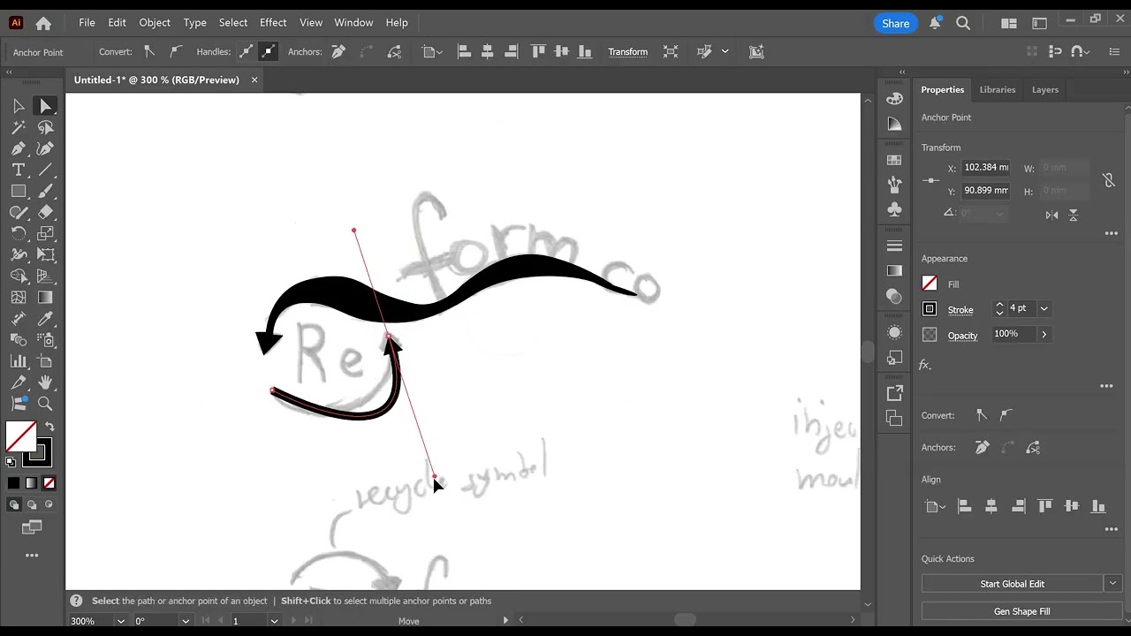The image size is (1131, 636).
Task: Click the Start Global Edit button
Action: [1013, 583]
